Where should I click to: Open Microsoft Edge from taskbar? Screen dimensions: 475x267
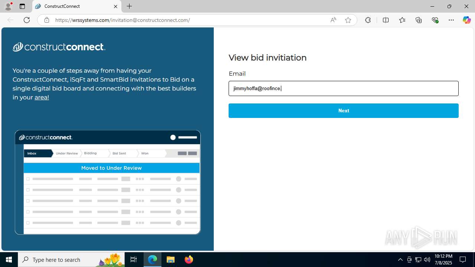[x=153, y=260]
